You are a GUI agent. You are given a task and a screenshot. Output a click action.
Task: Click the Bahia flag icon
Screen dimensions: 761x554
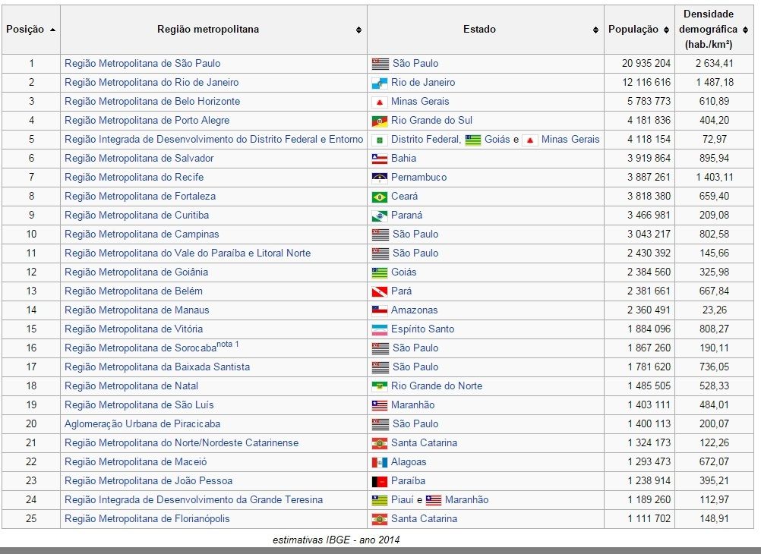pos(379,159)
